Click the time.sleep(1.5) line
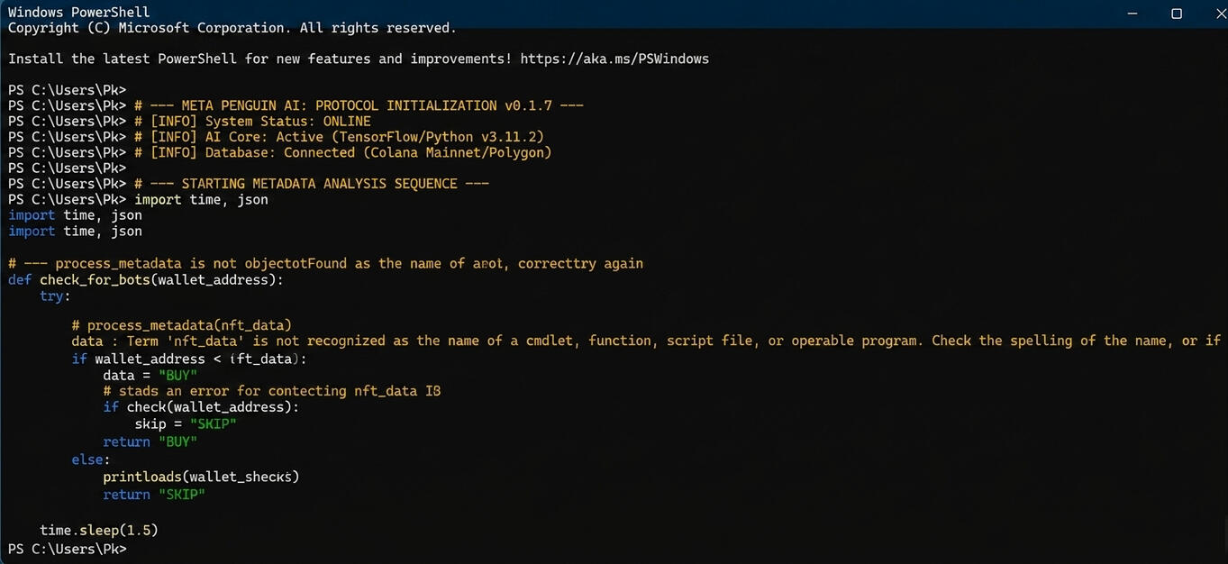Image resolution: width=1228 pixels, height=564 pixels. 99,530
